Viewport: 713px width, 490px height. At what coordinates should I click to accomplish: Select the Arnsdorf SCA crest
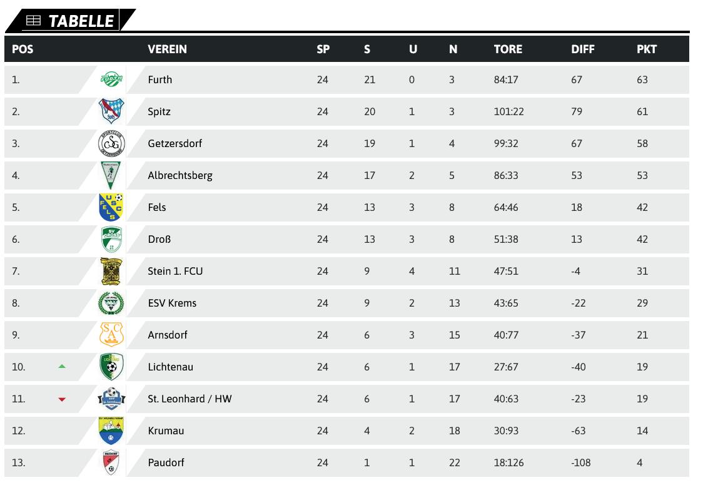click(111, 335)
